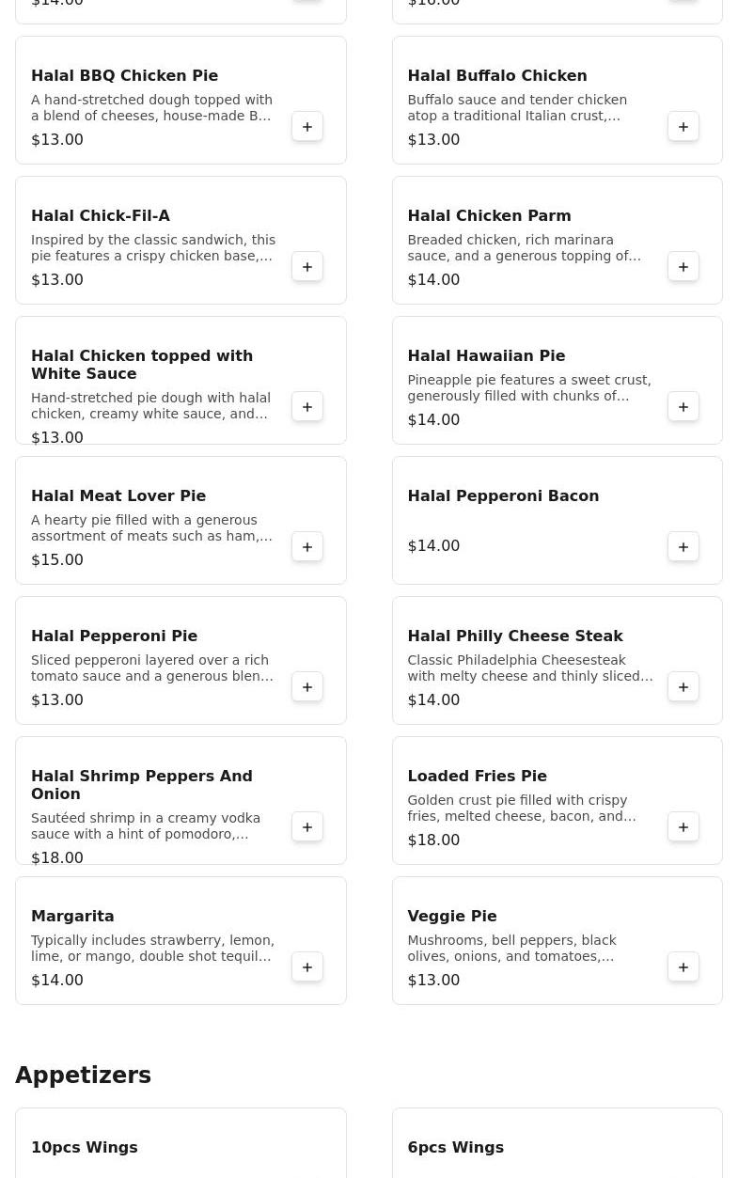Add Halal Buffalo Chicken using plus button
This screenshot has height=1178, width=738.
point(683,127)
